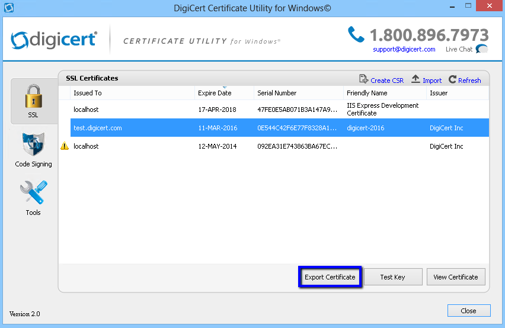Maximize the DigiCert utility window

(468, 6)
